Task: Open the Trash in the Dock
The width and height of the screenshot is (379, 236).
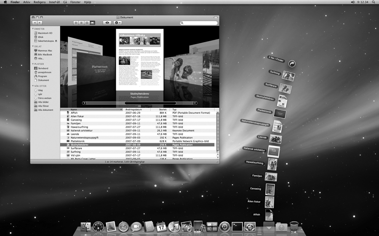Action: click(294, 227)
